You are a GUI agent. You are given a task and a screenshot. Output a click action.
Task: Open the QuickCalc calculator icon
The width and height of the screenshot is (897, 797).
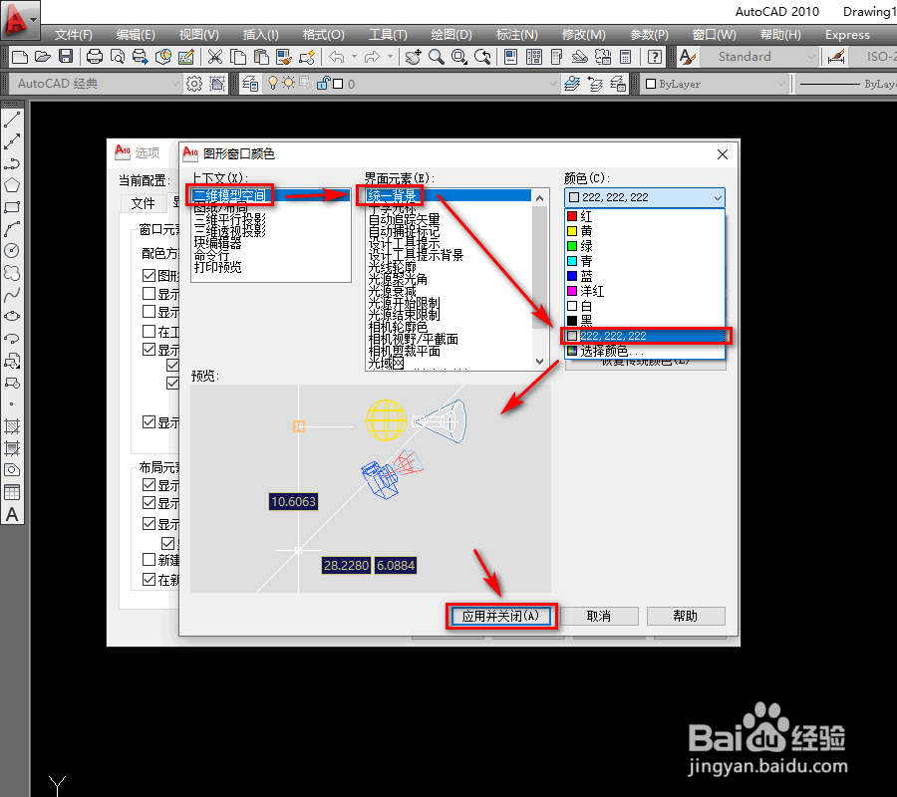point(626,57)
